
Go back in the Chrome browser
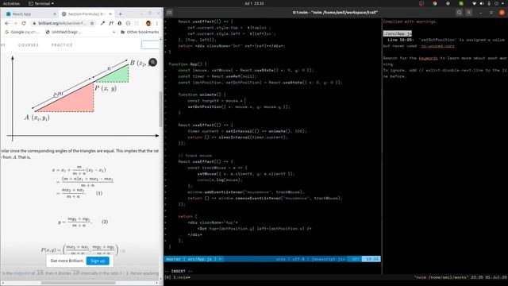(x=7, y=23)
